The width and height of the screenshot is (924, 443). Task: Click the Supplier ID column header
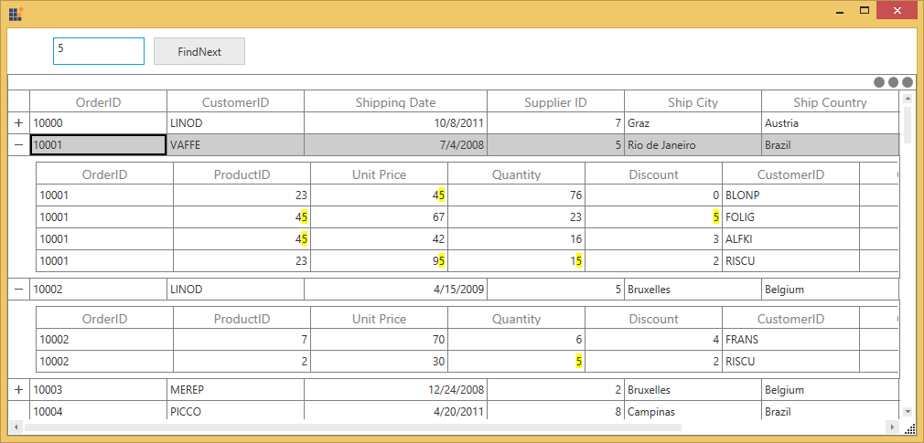coord(555,101)
